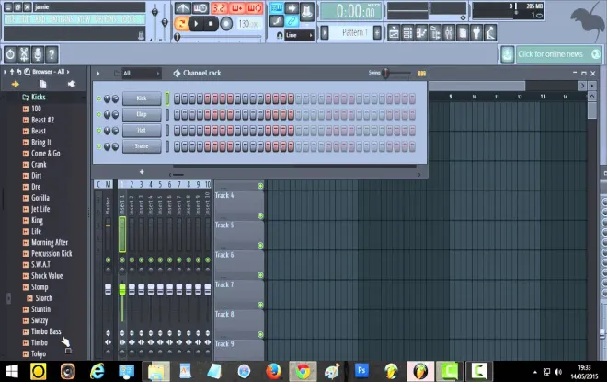Click playlist scroll right arrow
This screenshot has height=382, width=607.
pyautogui.click(x=582, y=86)
